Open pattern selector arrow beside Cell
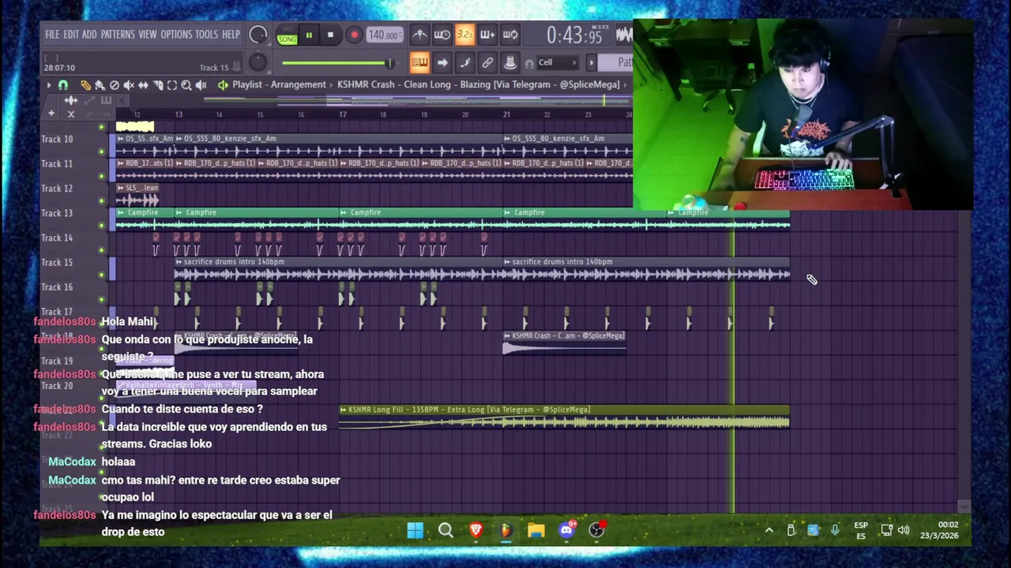Screen dimensions: 1011x568 [x=592, y=62]
